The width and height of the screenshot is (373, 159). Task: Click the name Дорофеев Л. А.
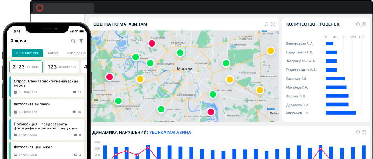[298, 105]
